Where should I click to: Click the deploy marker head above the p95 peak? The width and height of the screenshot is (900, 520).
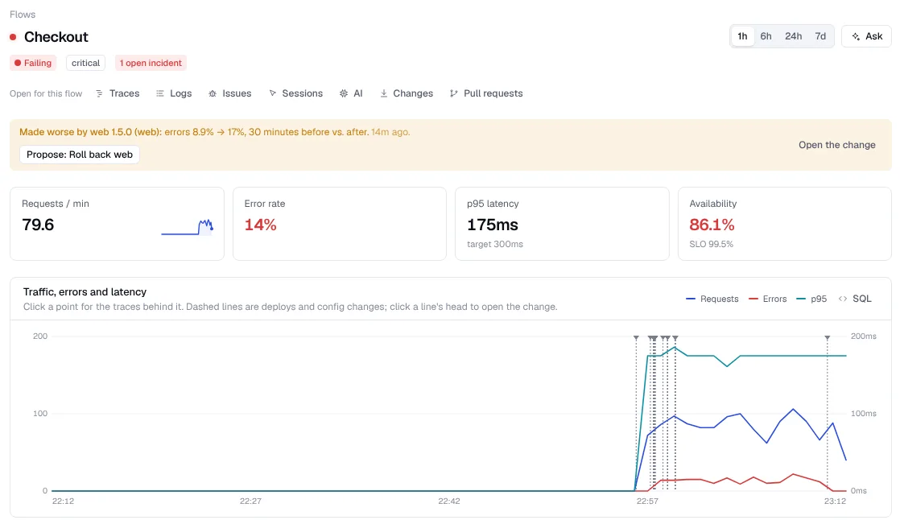coord(675,338)
